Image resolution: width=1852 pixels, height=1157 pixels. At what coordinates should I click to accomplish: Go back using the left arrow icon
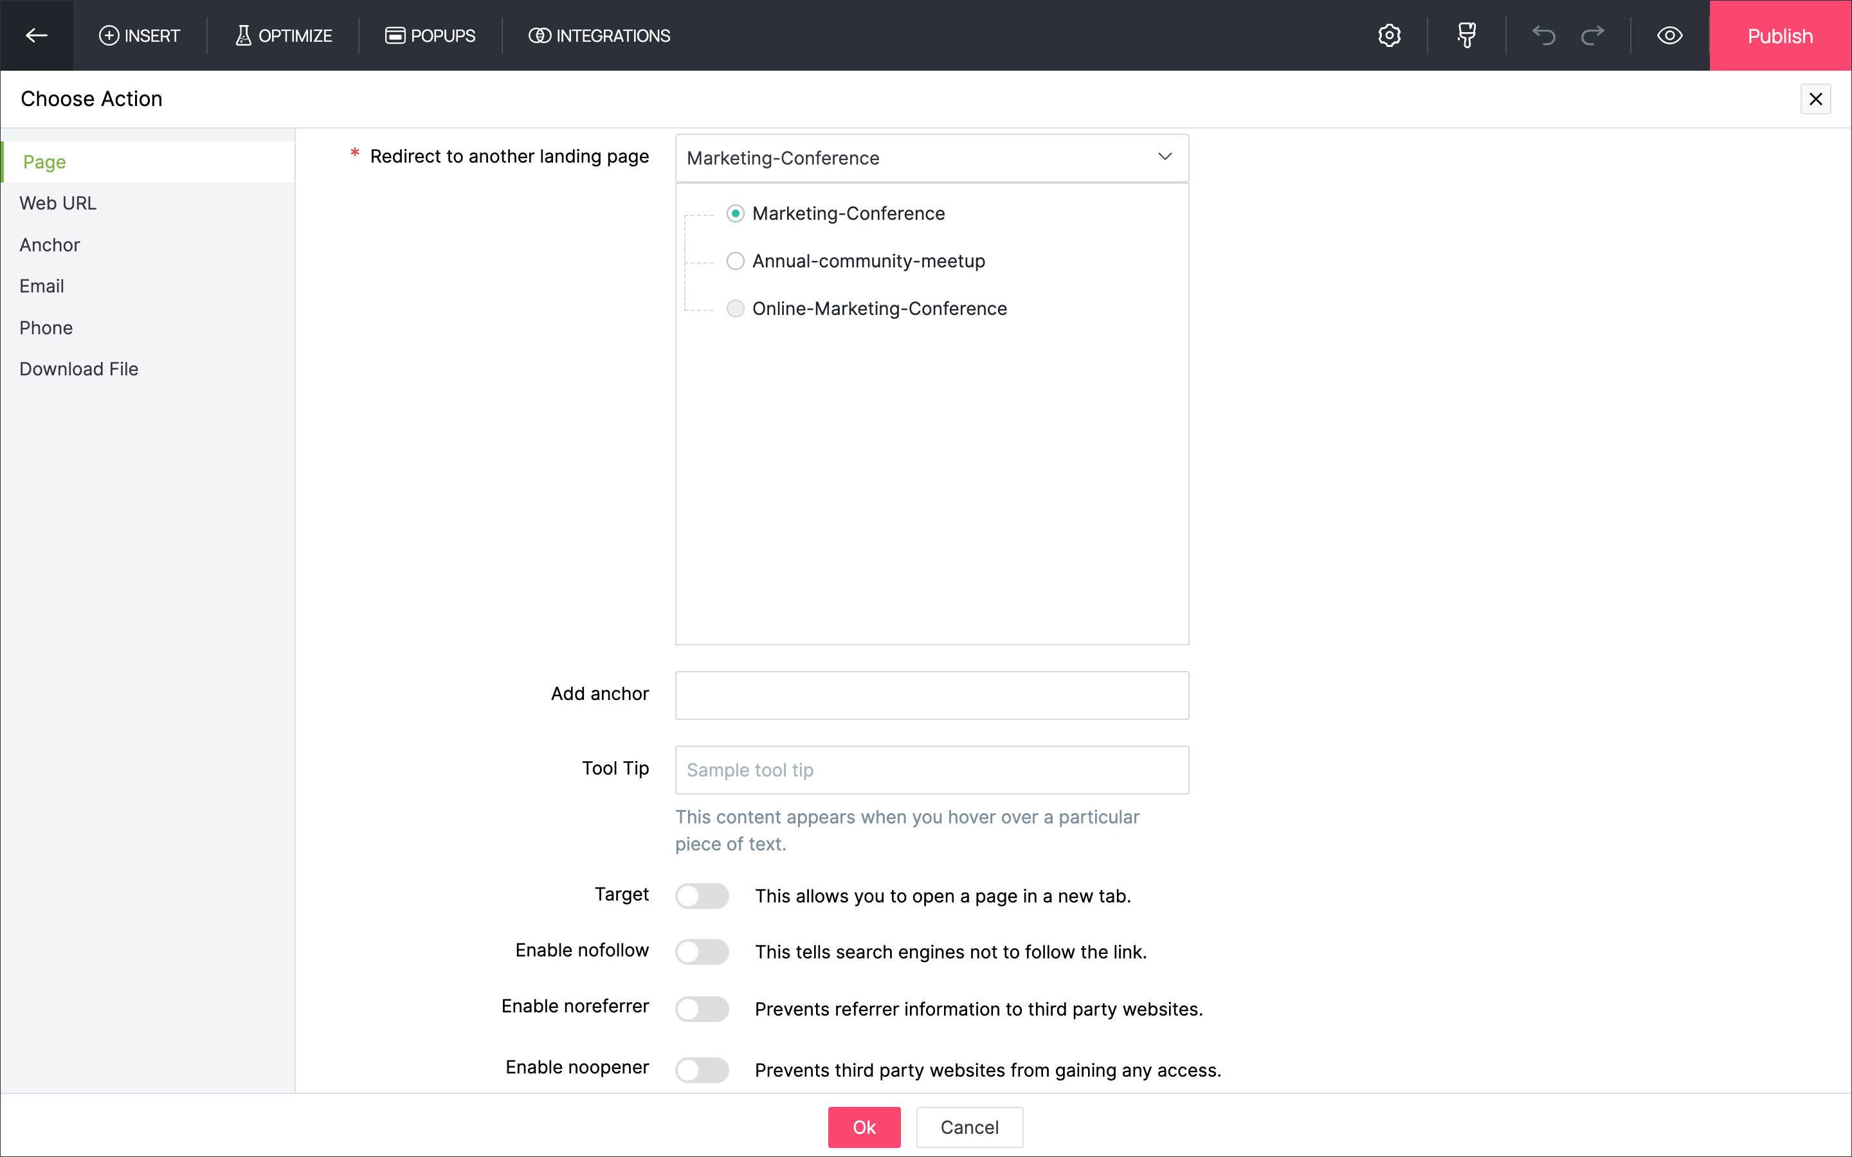36,35
